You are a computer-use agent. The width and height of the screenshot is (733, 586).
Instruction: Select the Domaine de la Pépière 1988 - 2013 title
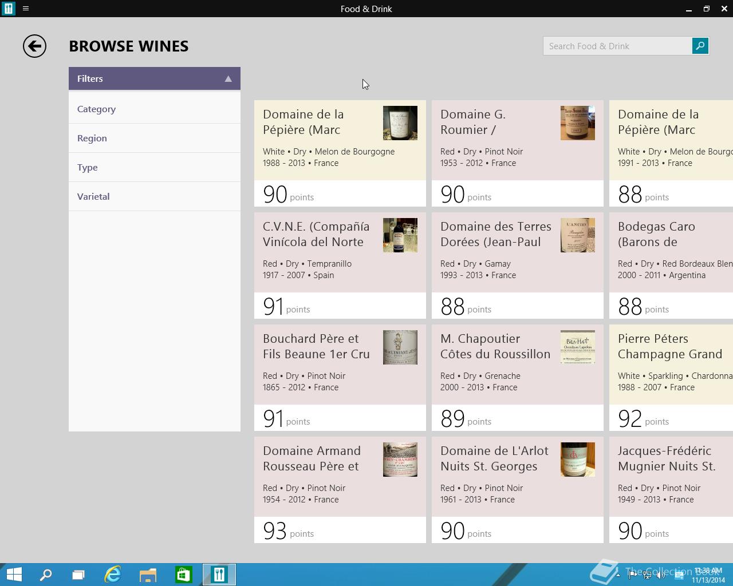[304, 122]
